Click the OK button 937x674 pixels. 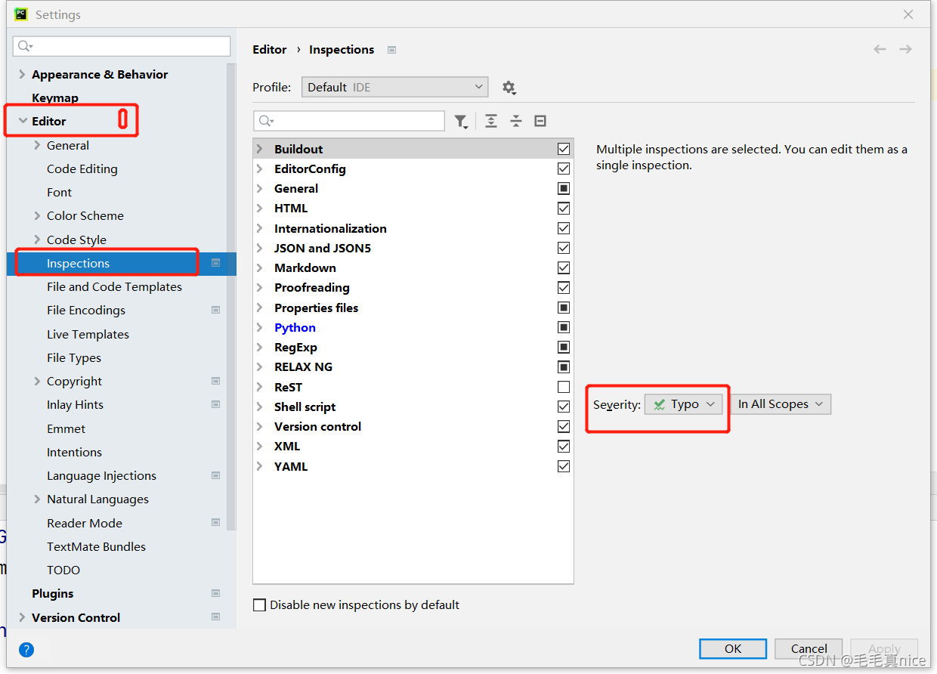[733, 648]
